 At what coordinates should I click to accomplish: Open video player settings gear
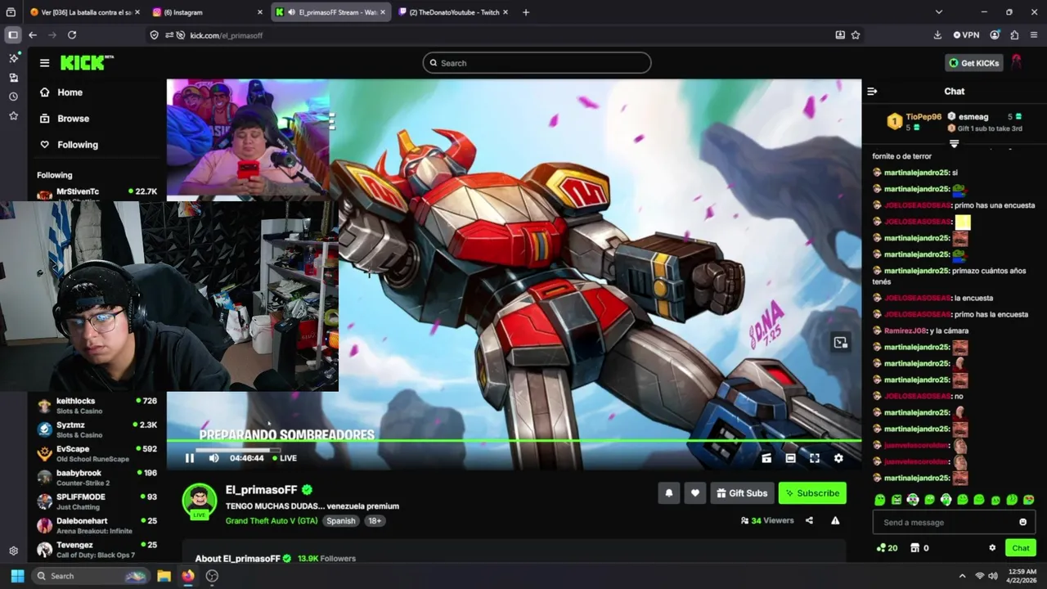[x=838, y=458]
